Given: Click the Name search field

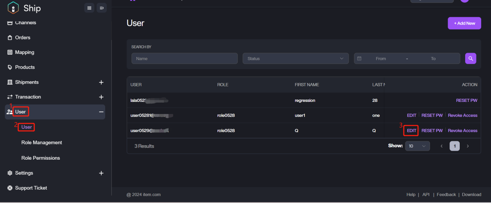Looking at the screenshot, I should (x=185, y=59).
